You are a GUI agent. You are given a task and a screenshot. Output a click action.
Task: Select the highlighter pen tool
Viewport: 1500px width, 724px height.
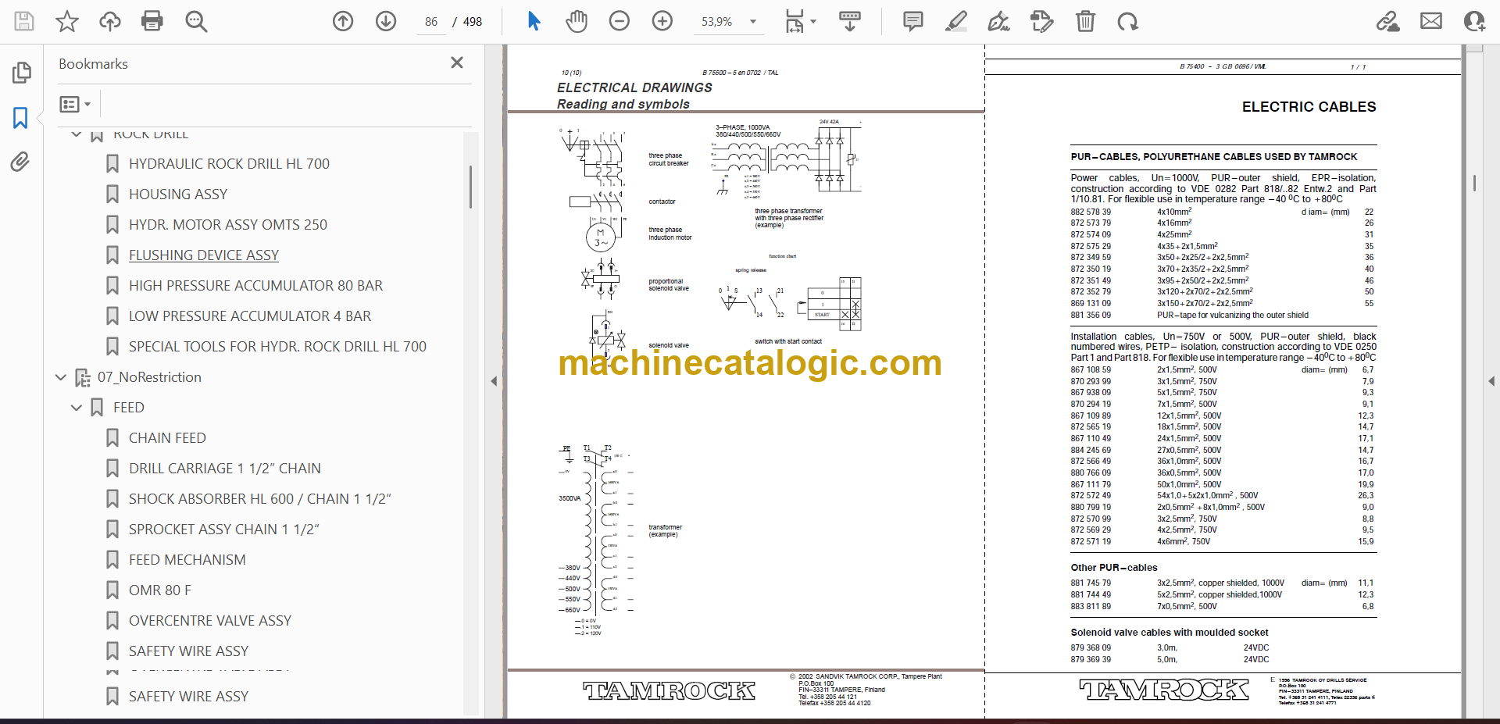[x=955, y=21]
